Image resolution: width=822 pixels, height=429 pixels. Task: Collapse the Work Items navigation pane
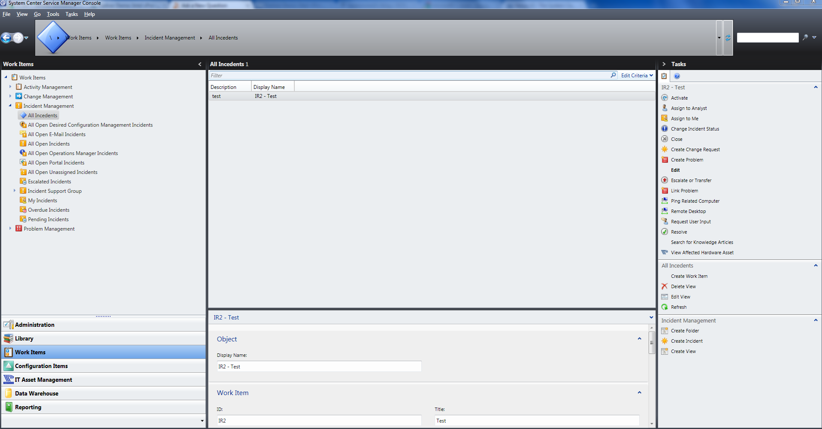click(199, 64)
